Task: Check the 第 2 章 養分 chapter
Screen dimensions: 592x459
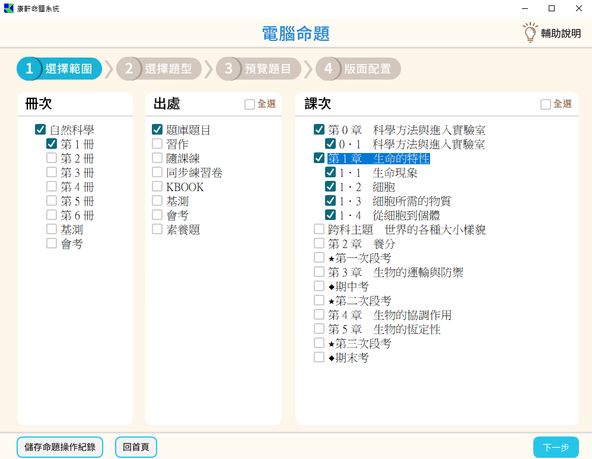Action: point(319,244)
